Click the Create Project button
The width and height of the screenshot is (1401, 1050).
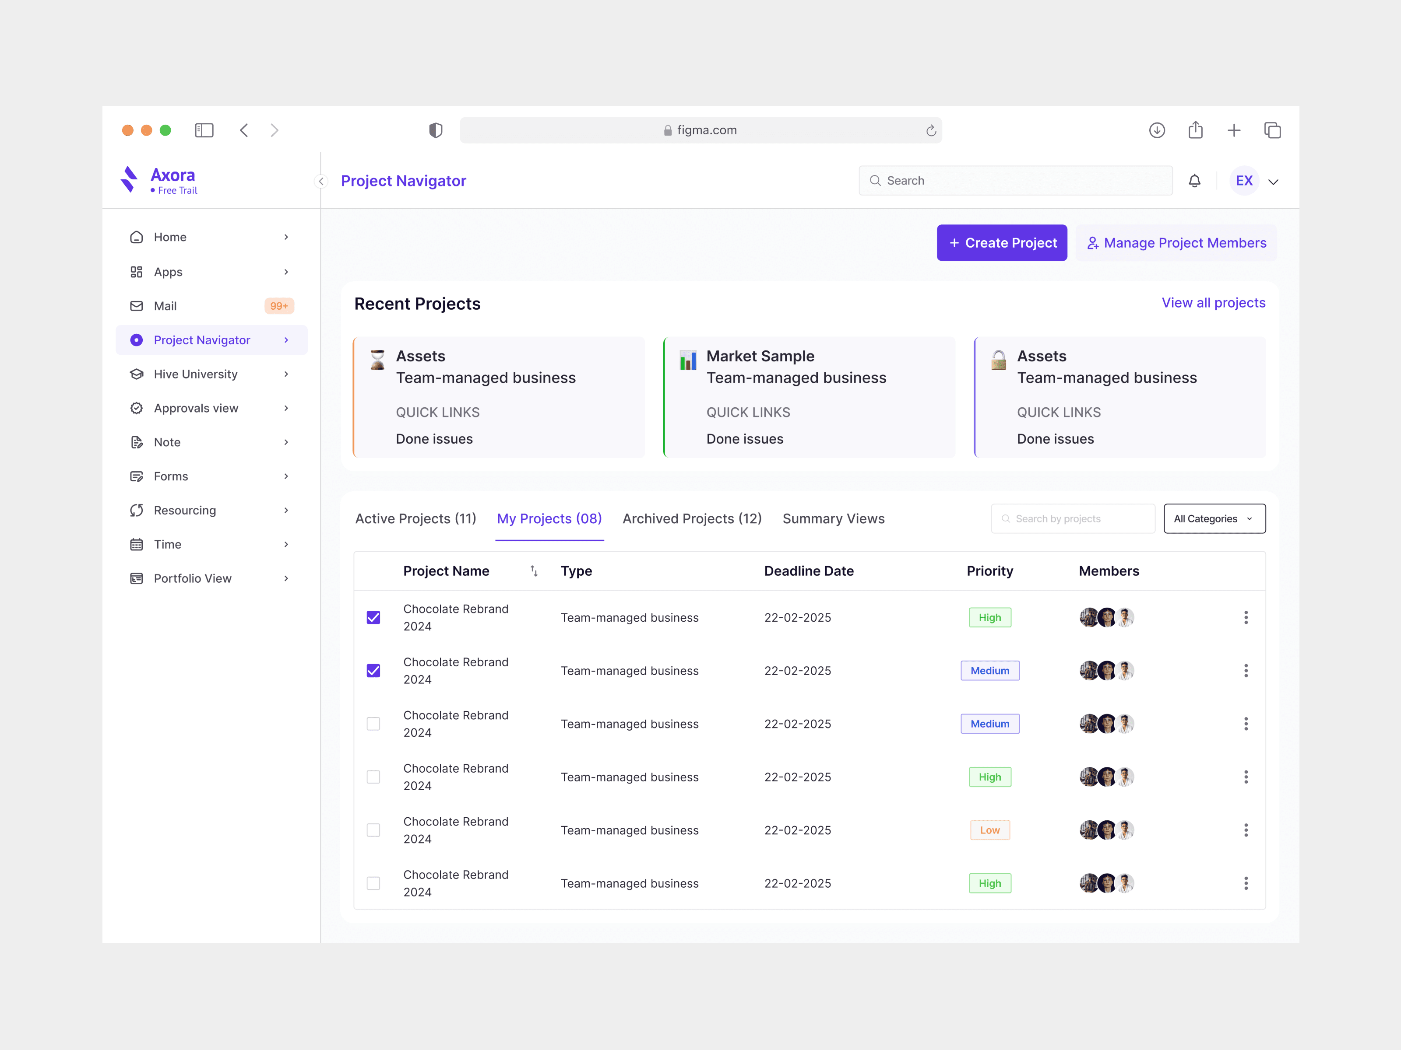[1001, 243]
